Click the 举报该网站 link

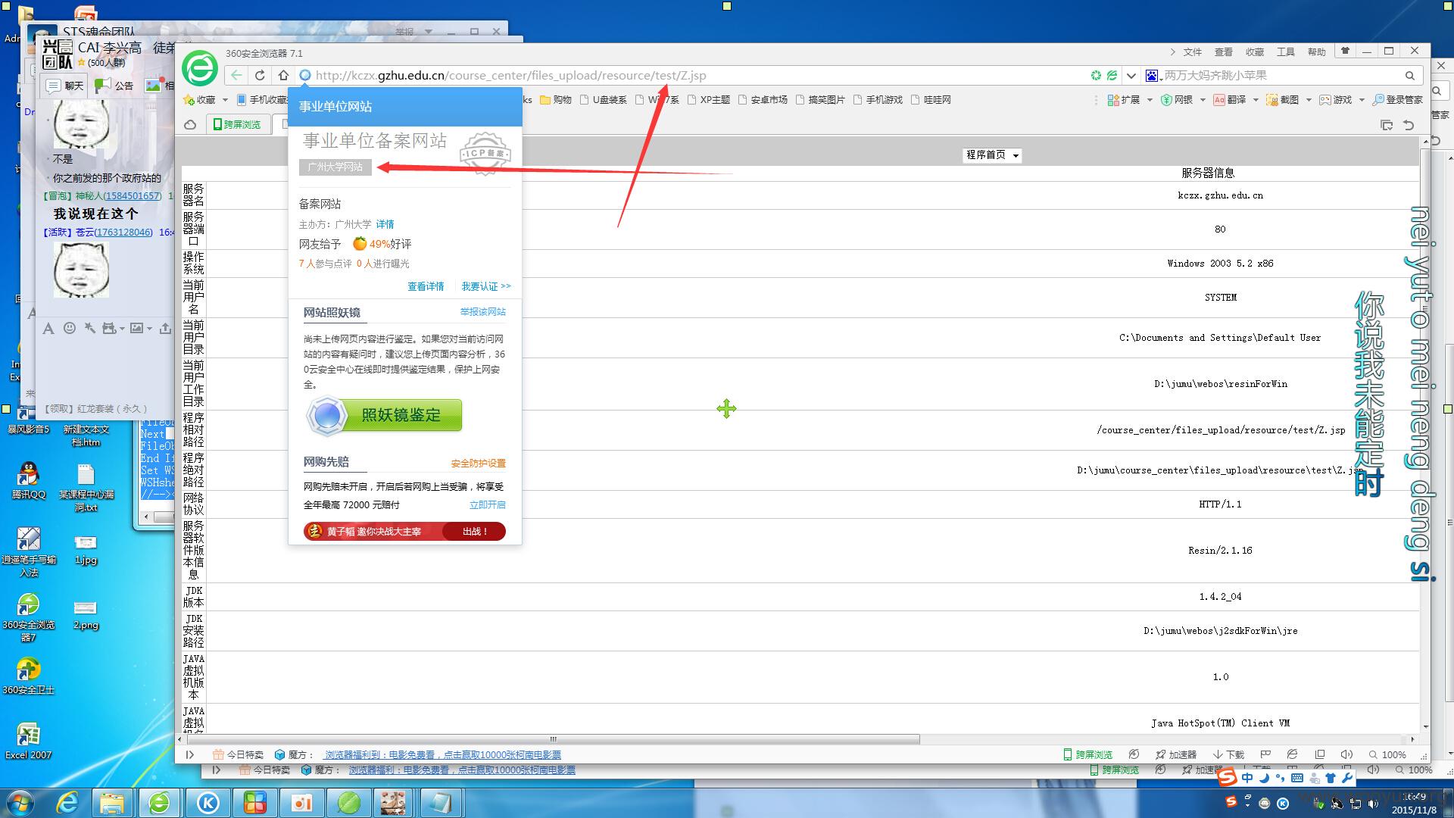click(x=483, y=311)
